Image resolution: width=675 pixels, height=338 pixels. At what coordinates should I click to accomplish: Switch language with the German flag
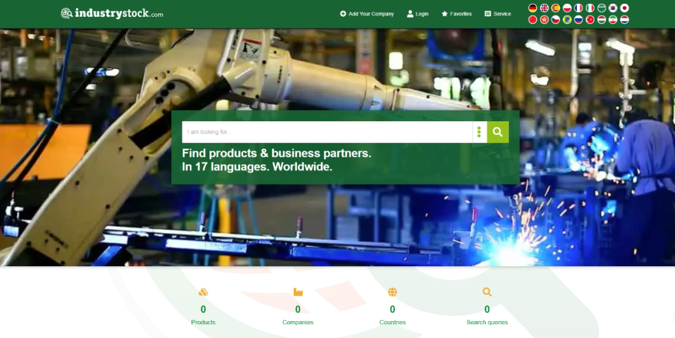532,8
